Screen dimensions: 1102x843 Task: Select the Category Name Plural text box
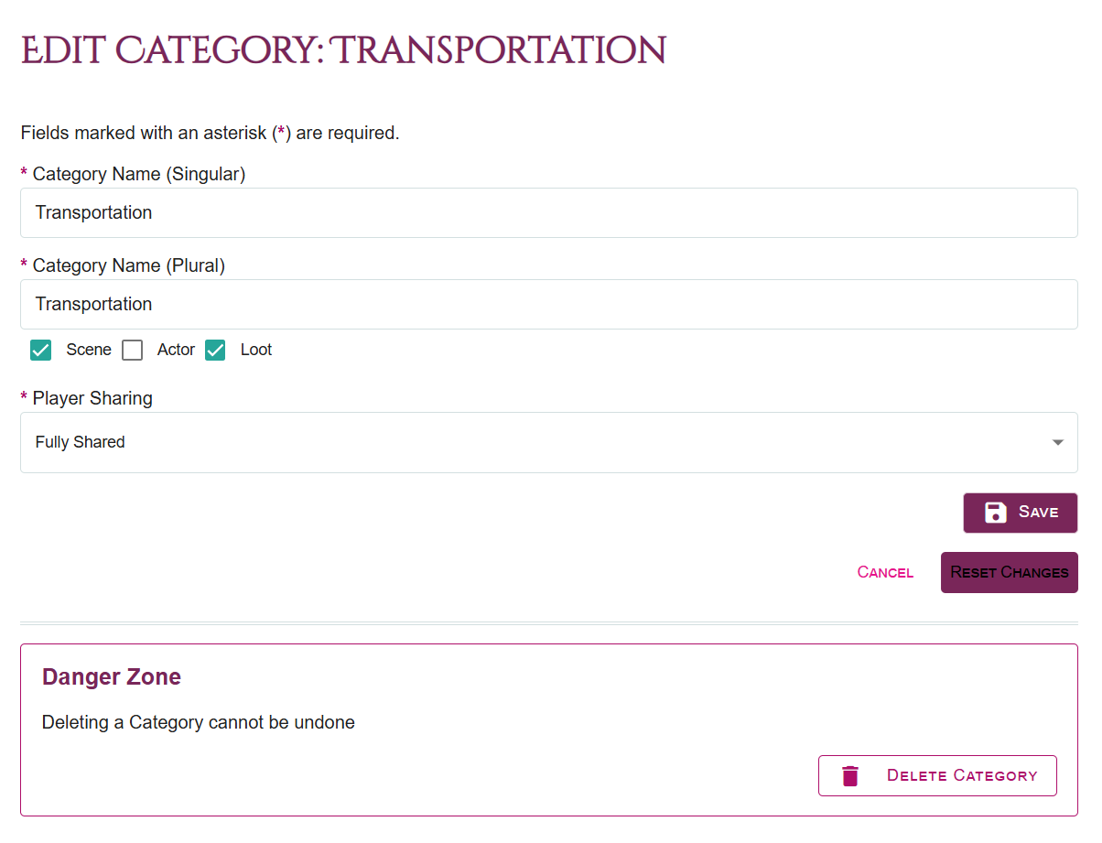549,304
